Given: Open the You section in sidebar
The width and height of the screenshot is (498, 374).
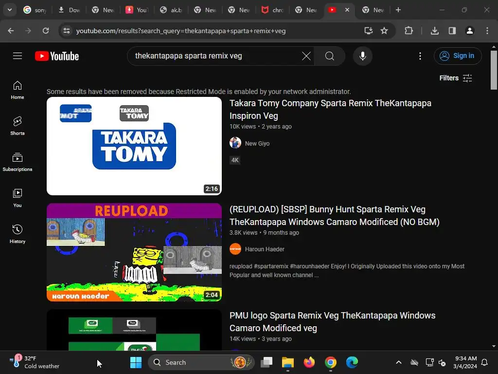Looking at the screenshot, I should [18, 198].
